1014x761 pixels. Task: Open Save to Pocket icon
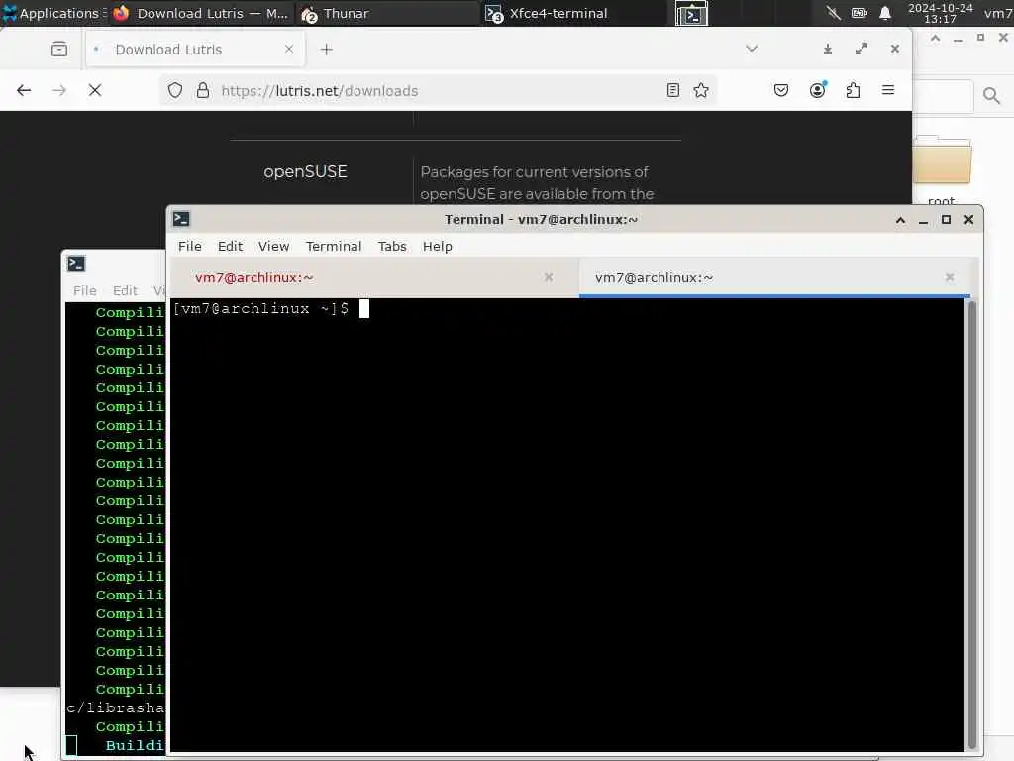781,90
